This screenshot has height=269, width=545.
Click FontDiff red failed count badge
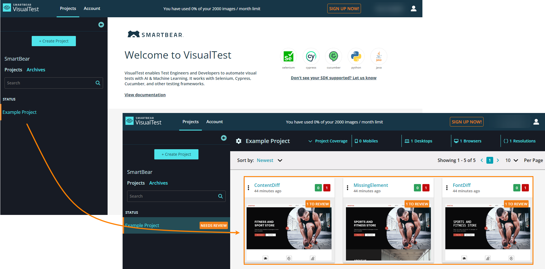[525, 188]
